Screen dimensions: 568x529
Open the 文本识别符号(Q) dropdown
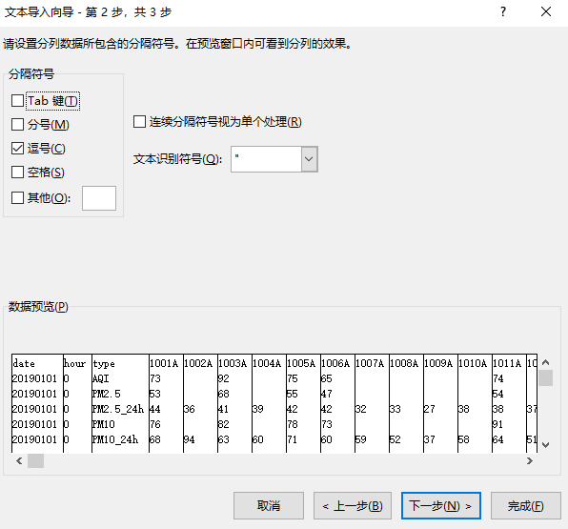pyautogui.click(x=309, y=159)
